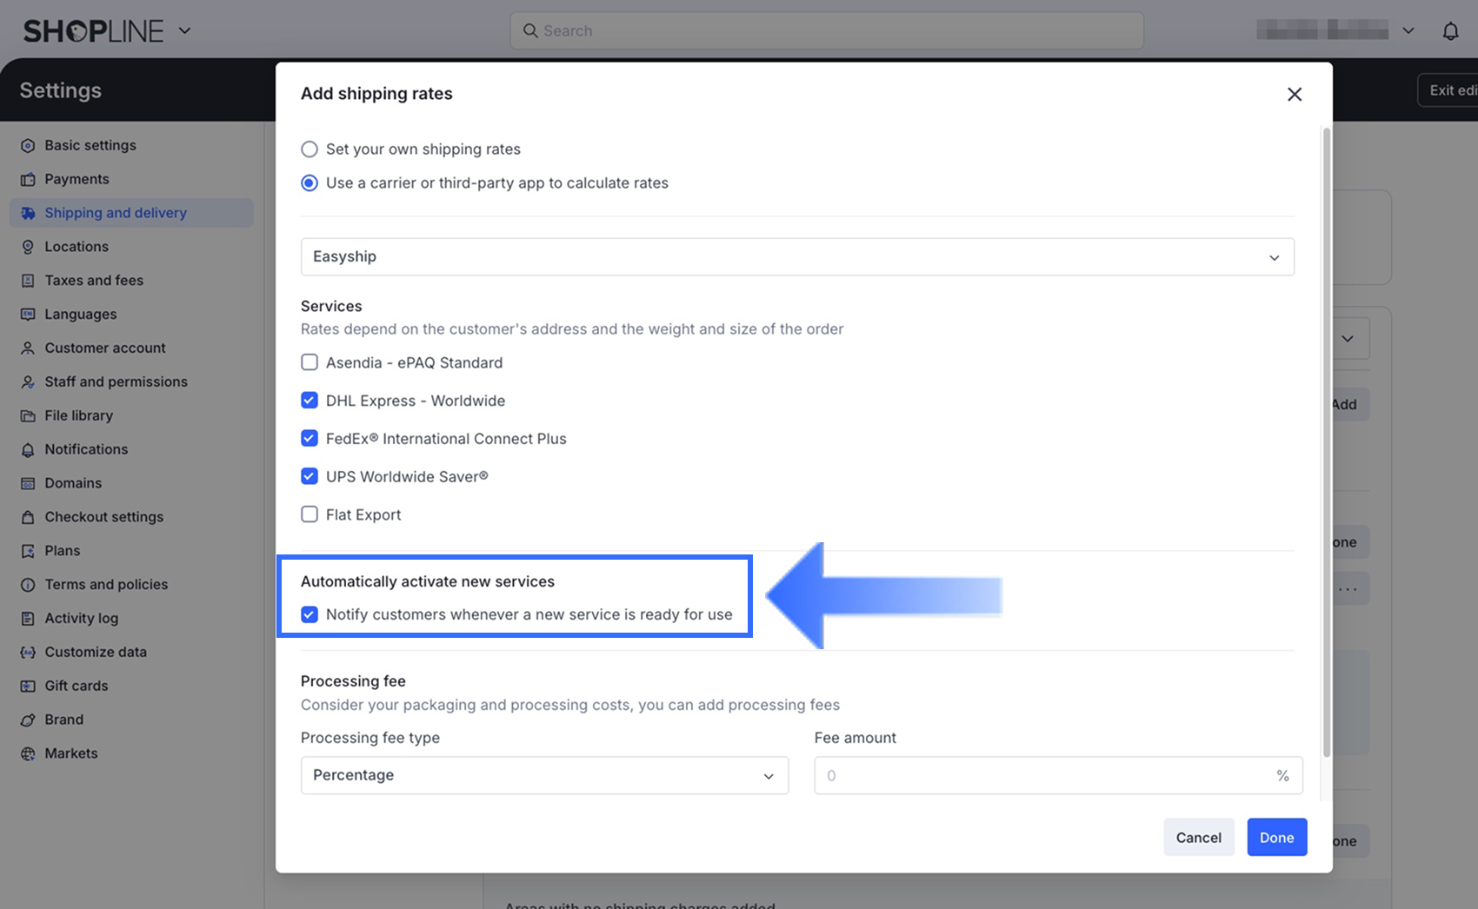Tick the Flat Export checkbox

(310, 514)
